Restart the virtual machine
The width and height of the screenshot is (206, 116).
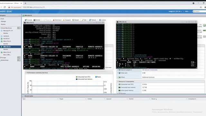[76, 20]
